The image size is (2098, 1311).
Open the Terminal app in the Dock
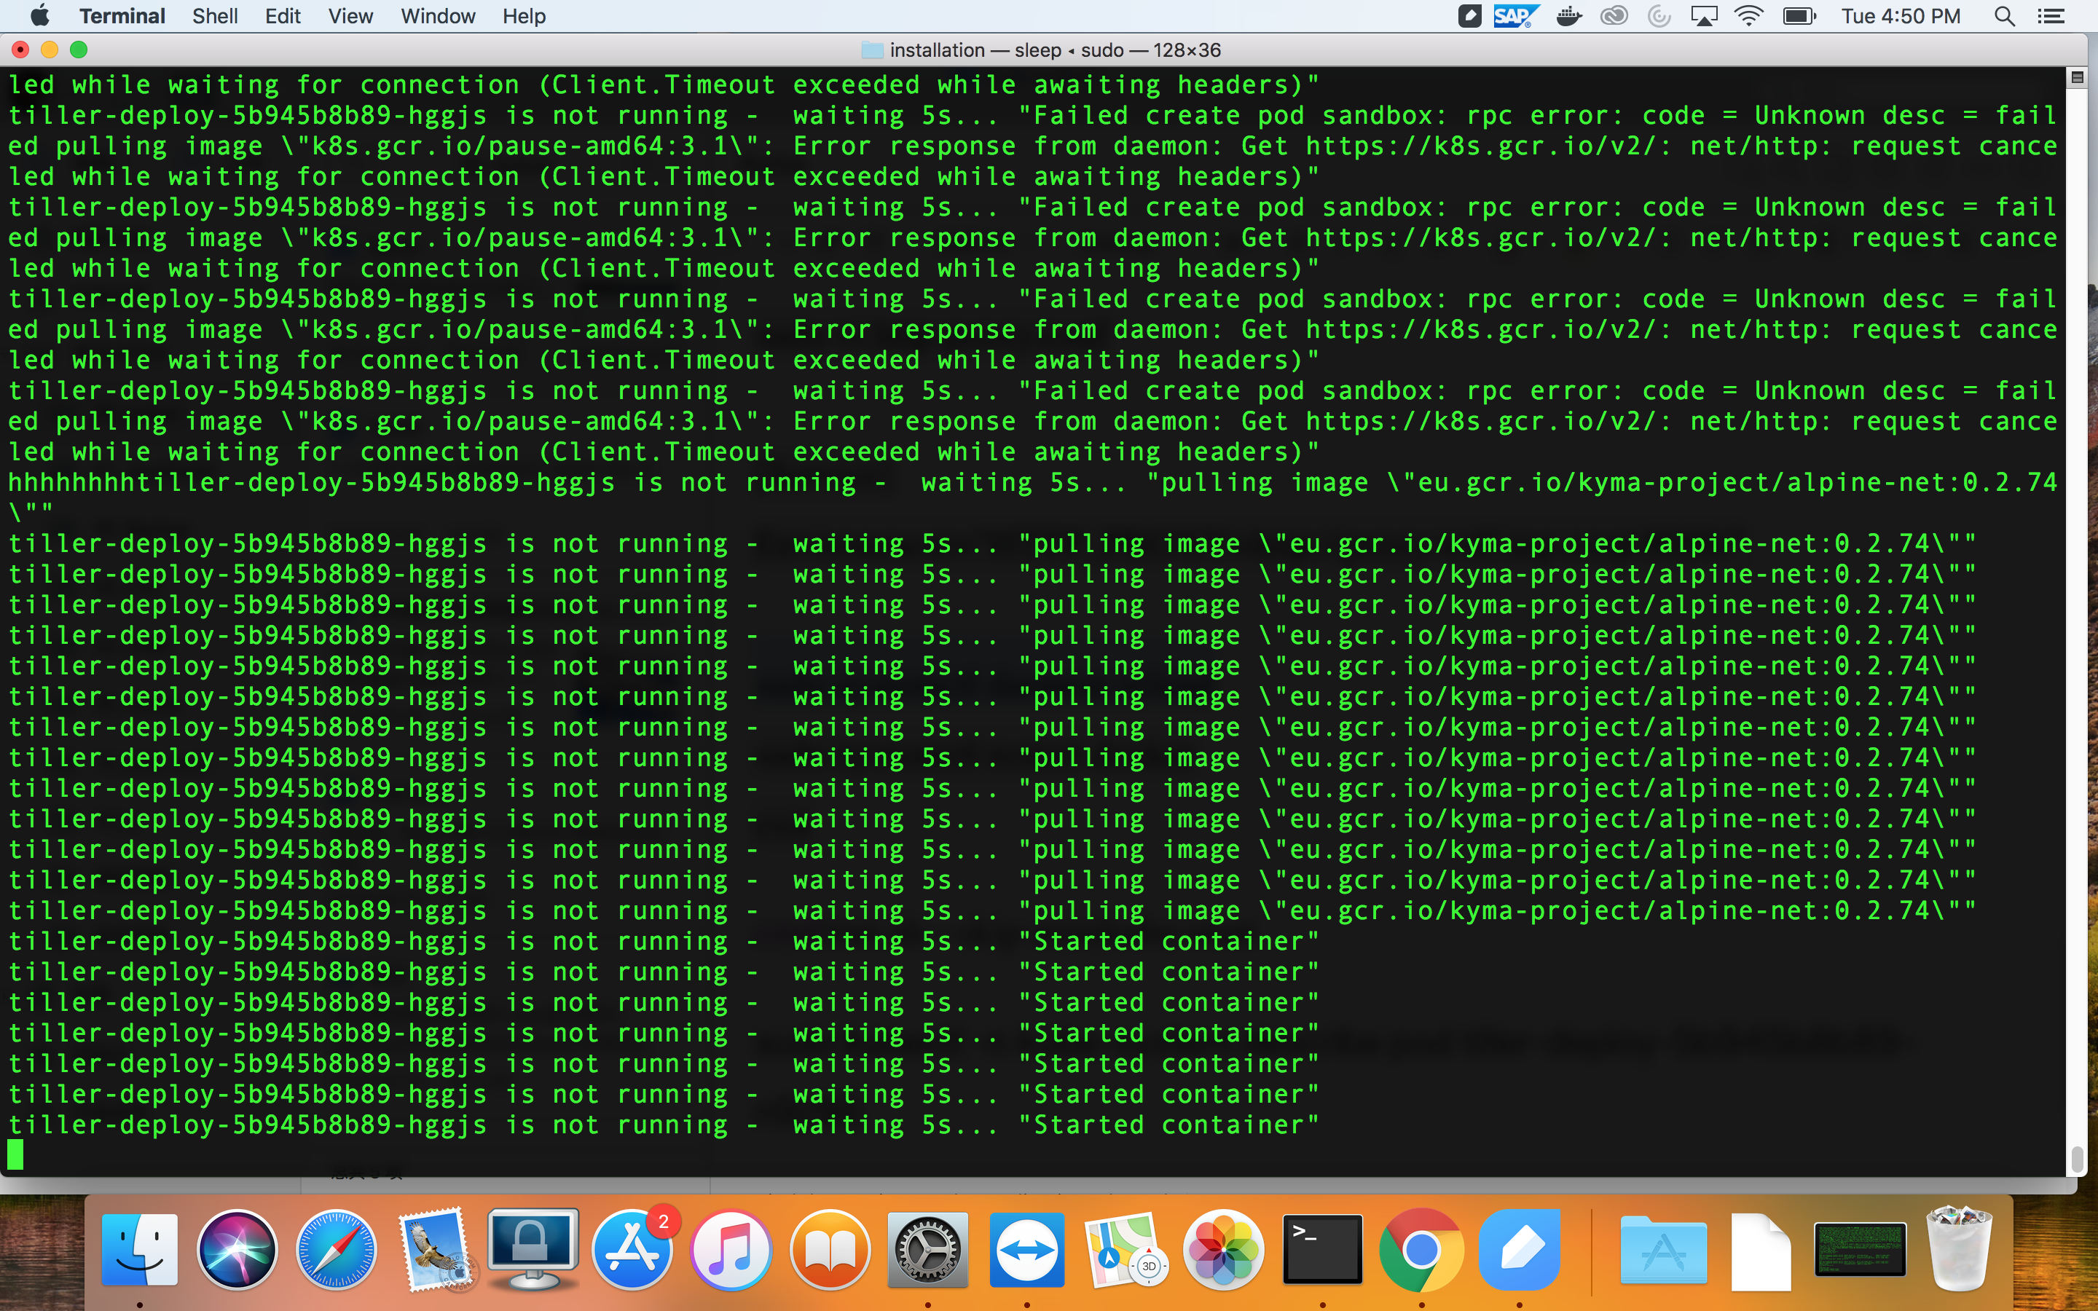[x=1322, y=1248]
